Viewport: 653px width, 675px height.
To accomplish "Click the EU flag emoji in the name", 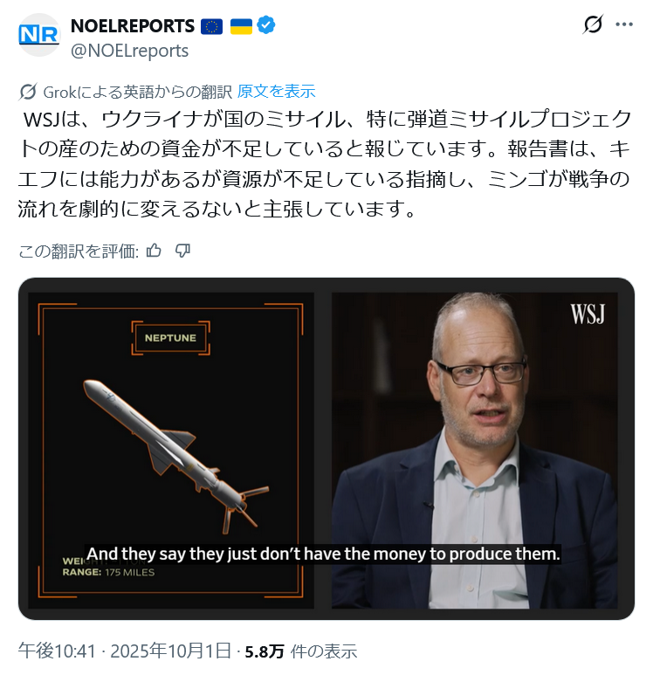I will [212, 26].
